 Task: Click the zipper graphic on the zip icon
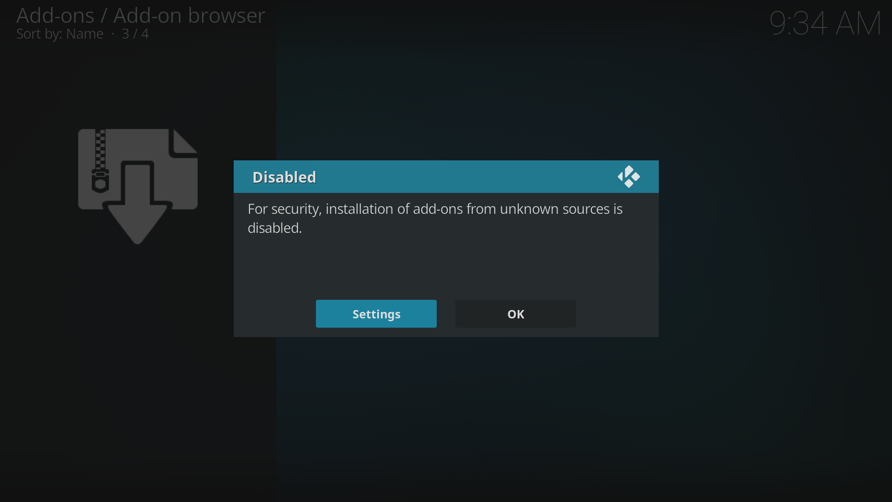(x=100, y=161)
